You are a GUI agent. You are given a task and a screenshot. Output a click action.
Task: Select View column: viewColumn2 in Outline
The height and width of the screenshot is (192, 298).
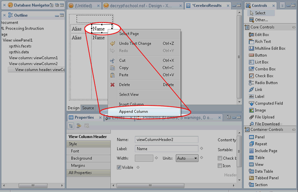tap(33, 64)
